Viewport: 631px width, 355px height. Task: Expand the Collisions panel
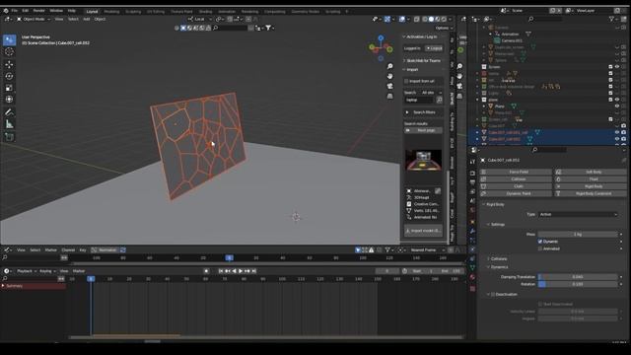coord(499,258)
